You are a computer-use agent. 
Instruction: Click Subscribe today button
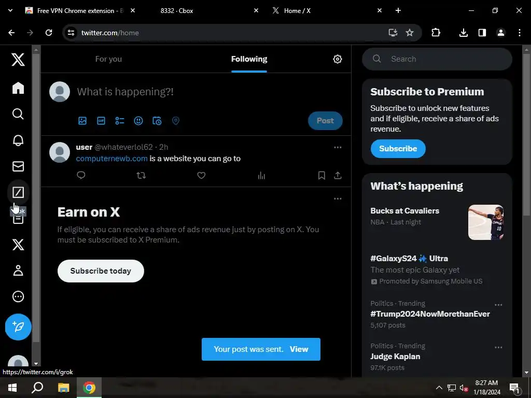tap(101, 271)
